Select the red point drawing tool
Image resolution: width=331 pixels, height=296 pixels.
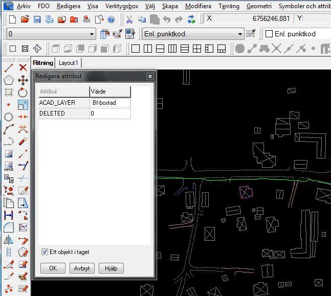pyautogui.click(x=9, y=105)
